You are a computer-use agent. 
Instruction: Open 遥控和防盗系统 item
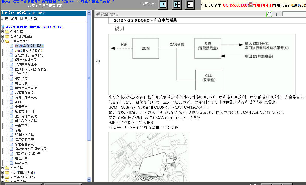(26, 121)
